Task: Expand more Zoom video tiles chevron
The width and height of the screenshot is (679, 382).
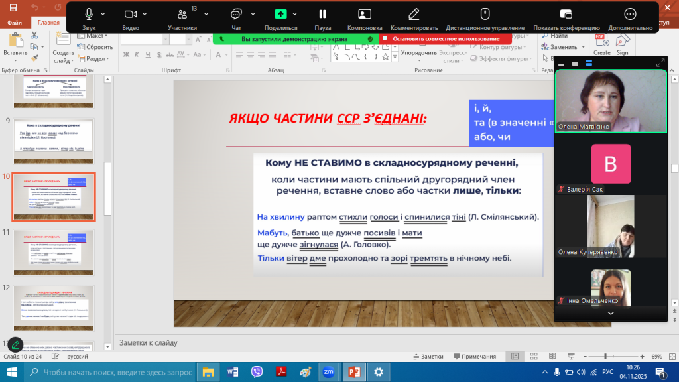Action: click(x=611, y=313)
